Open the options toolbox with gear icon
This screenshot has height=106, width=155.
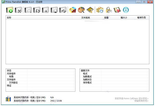click(100, 10)
